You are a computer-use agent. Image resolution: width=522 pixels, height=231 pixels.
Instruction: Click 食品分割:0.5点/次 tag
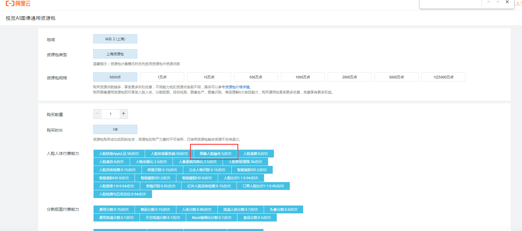tap(257, 217)
